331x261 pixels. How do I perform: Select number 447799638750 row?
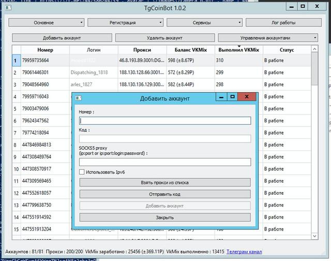coord(45,205)
